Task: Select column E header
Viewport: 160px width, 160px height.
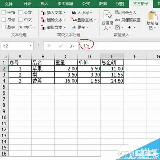Action: (x=112, y=56)
